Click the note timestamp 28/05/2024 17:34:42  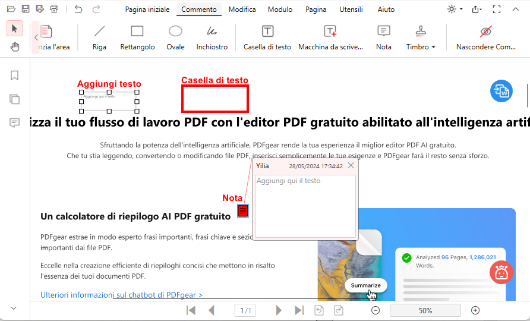[x=316, y=166]
